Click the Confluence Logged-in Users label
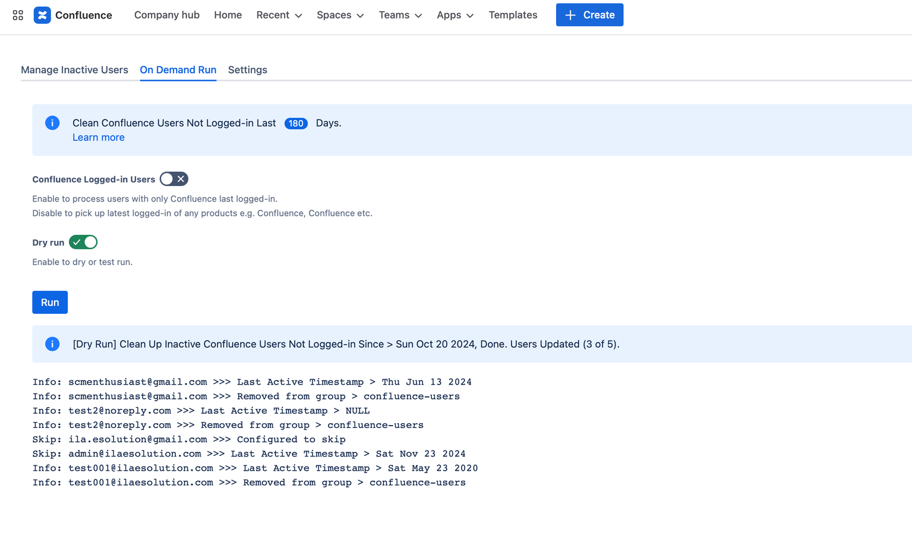The image size is (912, 535). pos(93,179)
